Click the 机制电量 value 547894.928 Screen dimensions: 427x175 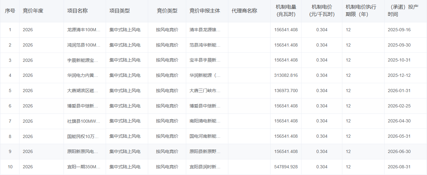click(x=286, y=167)
